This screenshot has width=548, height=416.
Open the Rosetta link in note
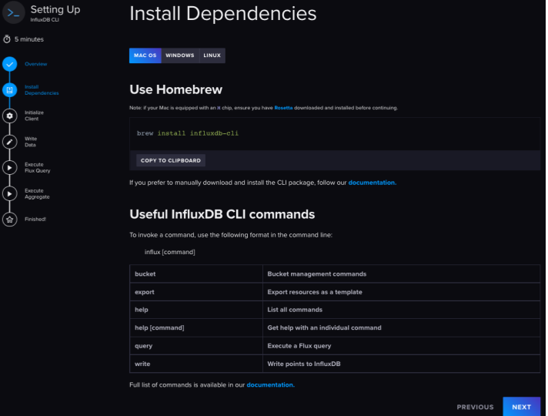click(x=283, y=108)
